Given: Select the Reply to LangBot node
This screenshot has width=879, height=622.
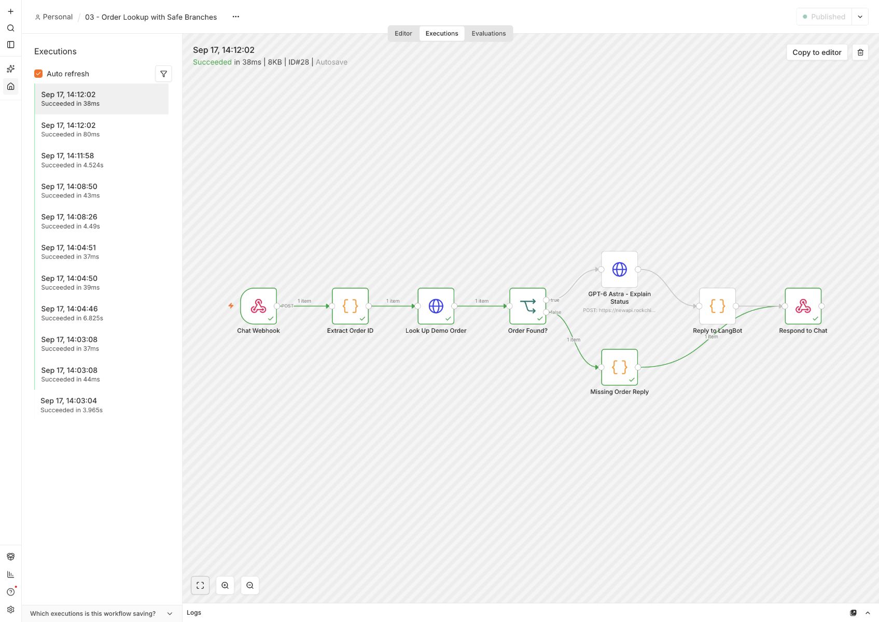Looking at the screenshot, I should tap(717, 306).
